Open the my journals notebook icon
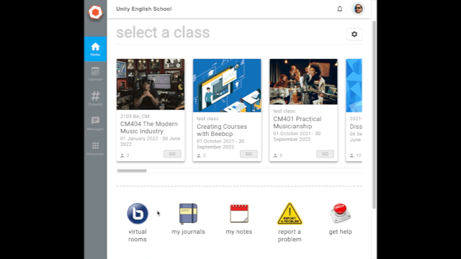This screenshot has height=259, width=461. click(x=188, y=214)
